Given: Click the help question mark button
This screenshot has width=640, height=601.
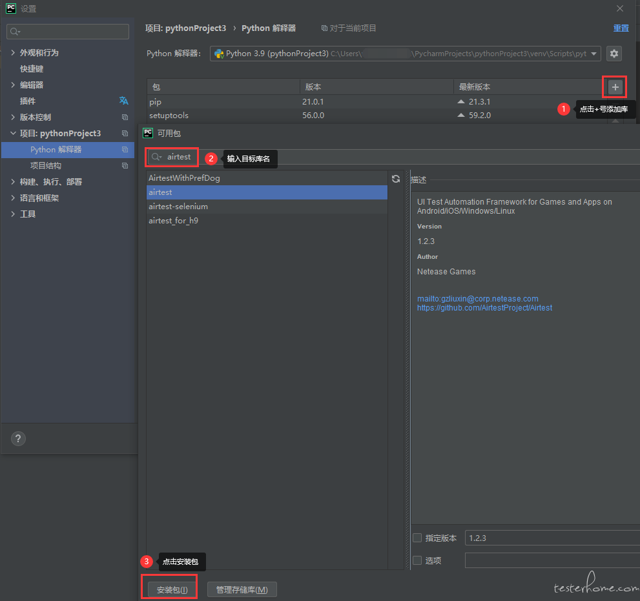Looking at the screenshot, I should pyautogui.click(x=18, y=438).
